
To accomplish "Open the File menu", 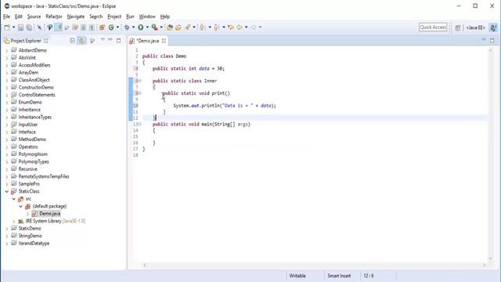I will [6, 16].
